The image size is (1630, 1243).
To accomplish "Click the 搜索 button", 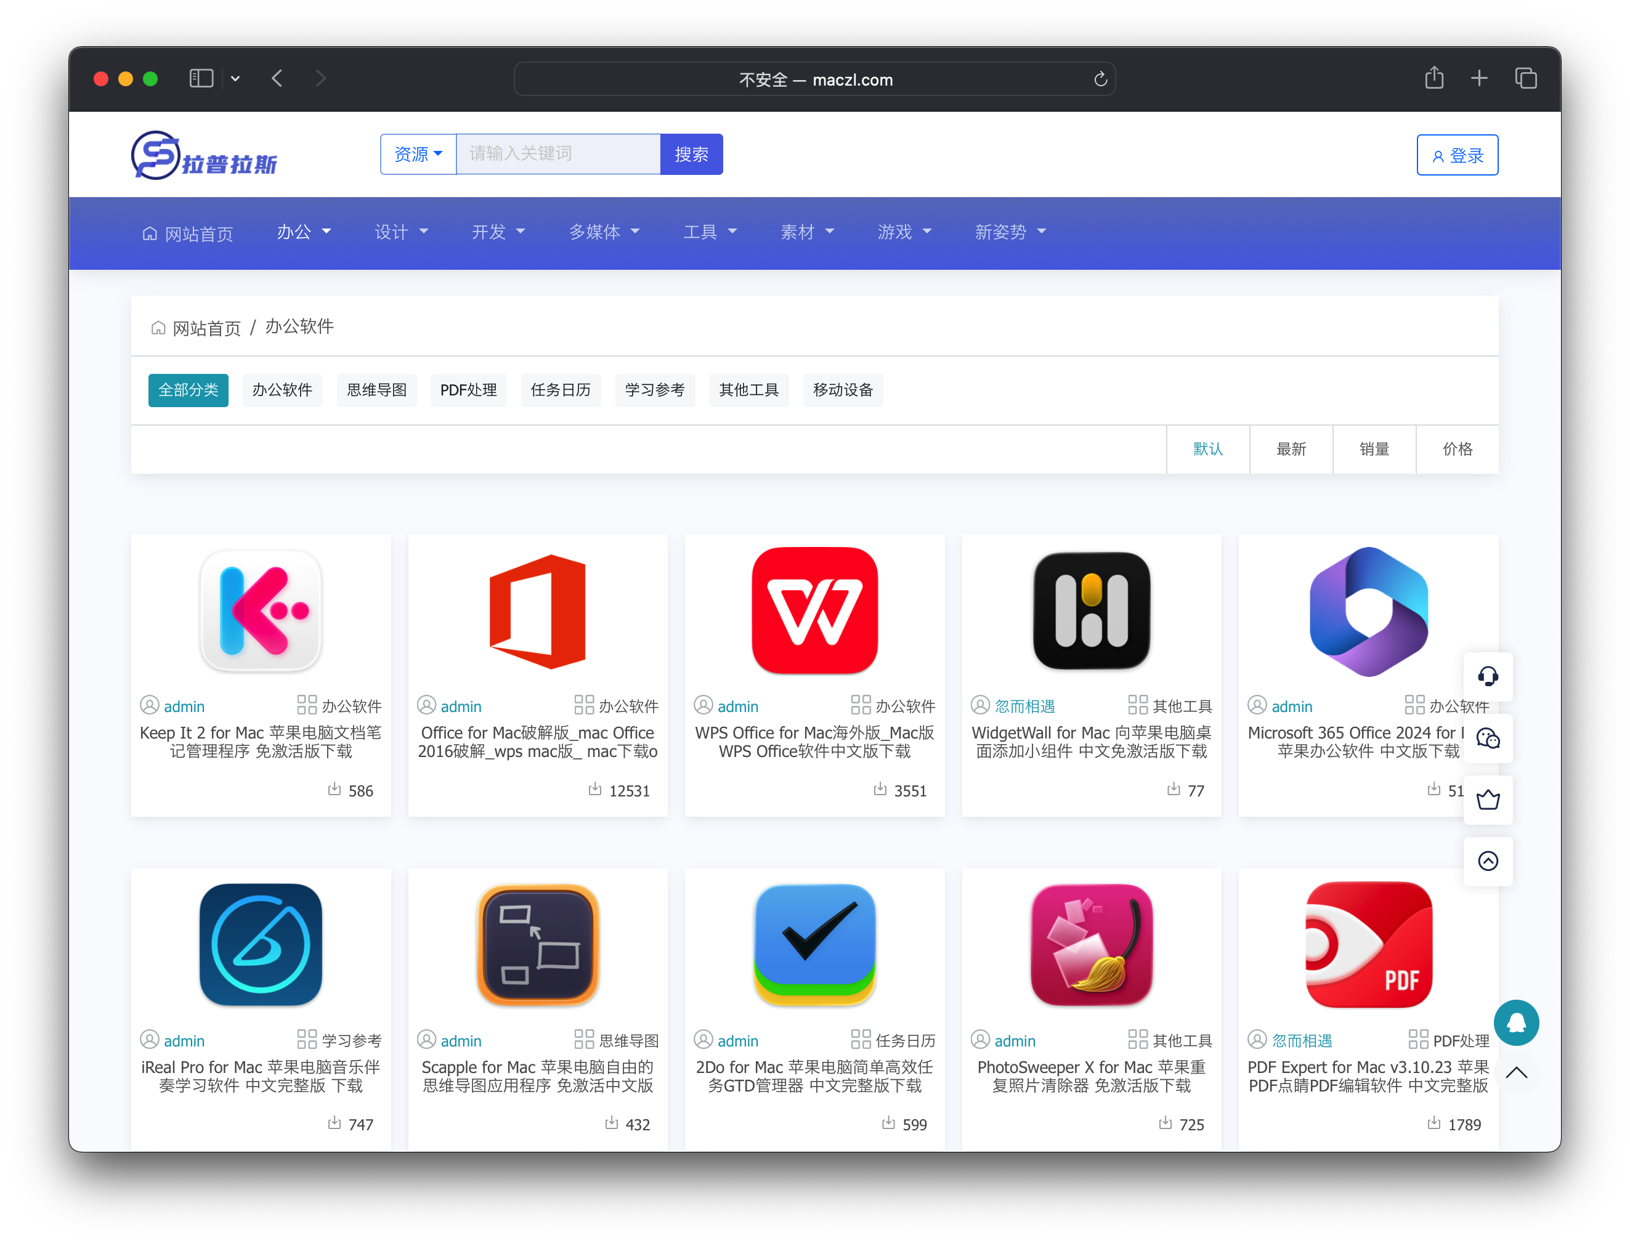I will 691,154.
